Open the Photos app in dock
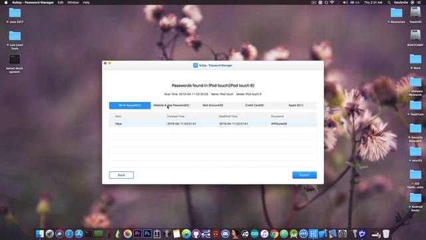 (x=128, y=233)
